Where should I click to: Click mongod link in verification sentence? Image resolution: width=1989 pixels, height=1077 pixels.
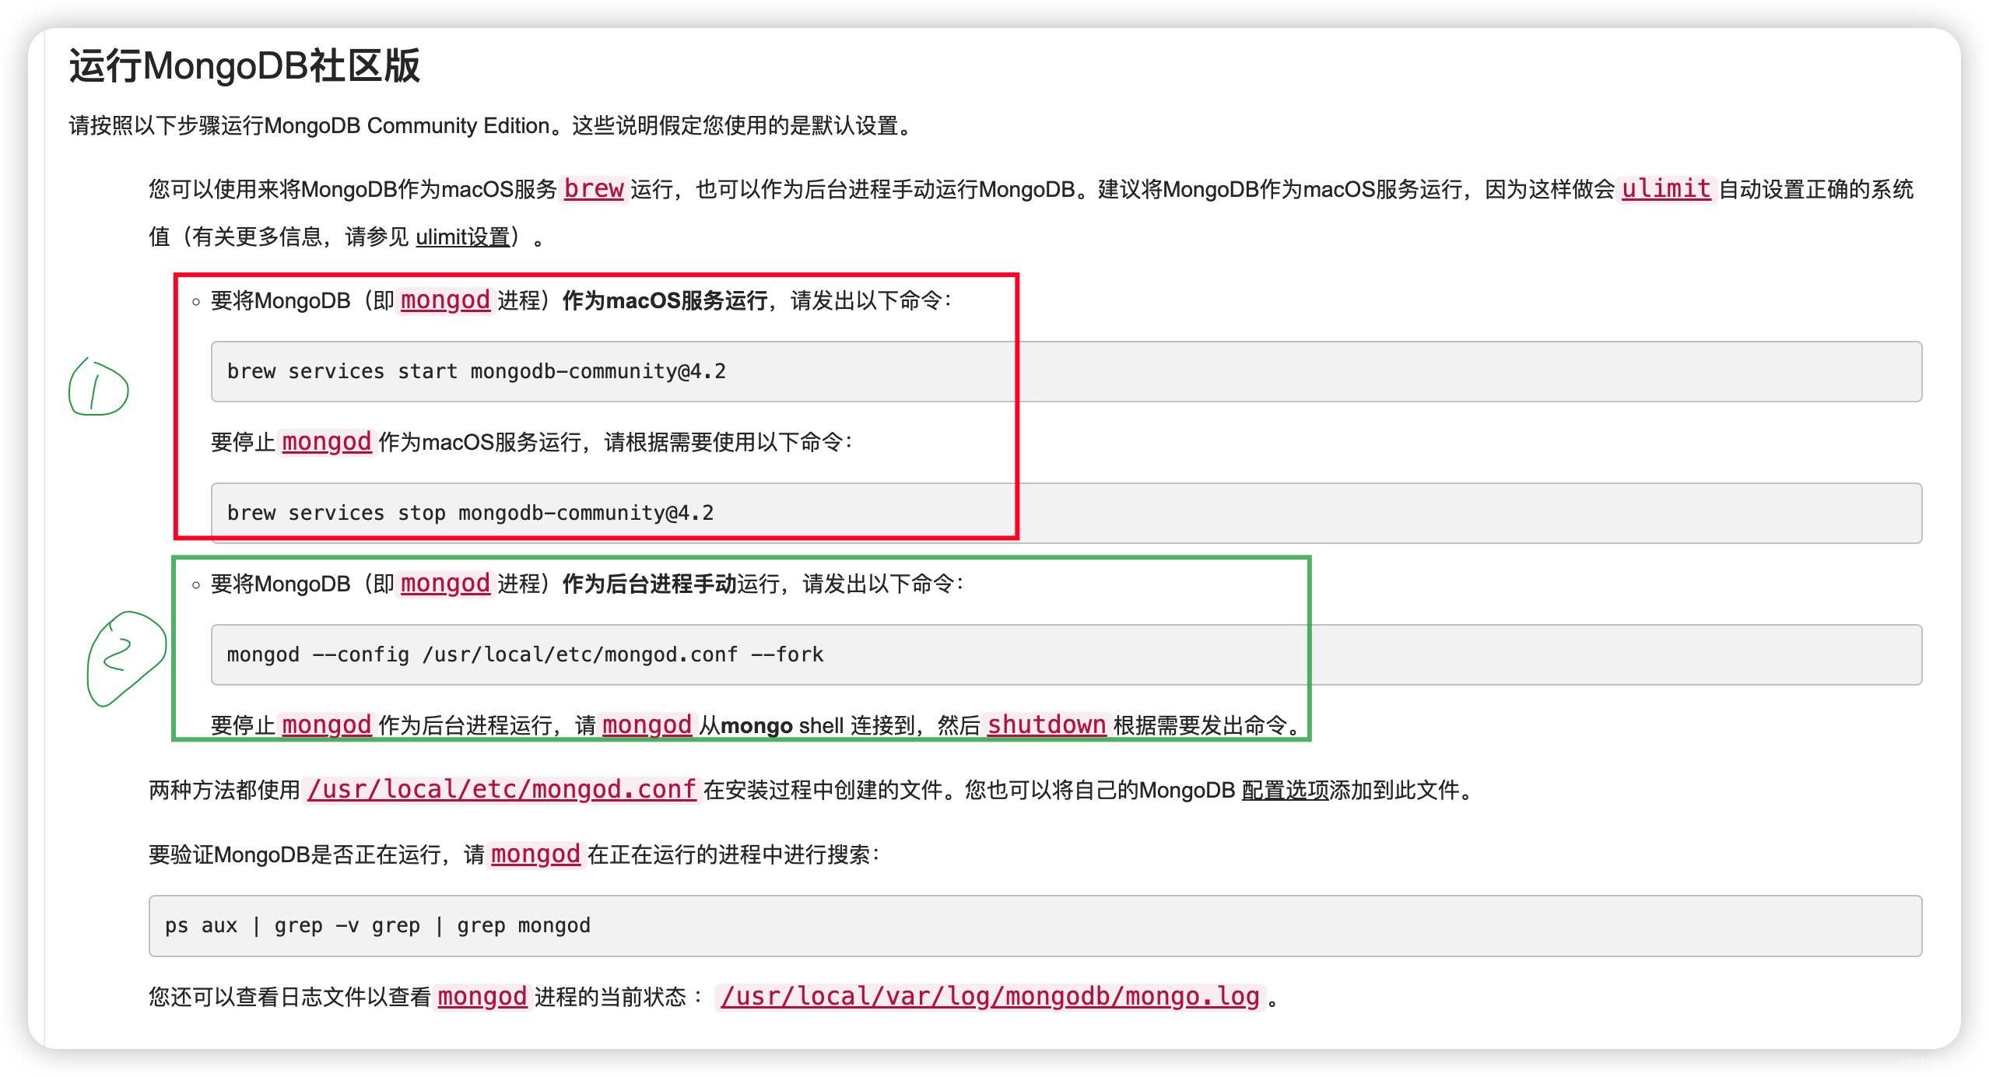535,854
